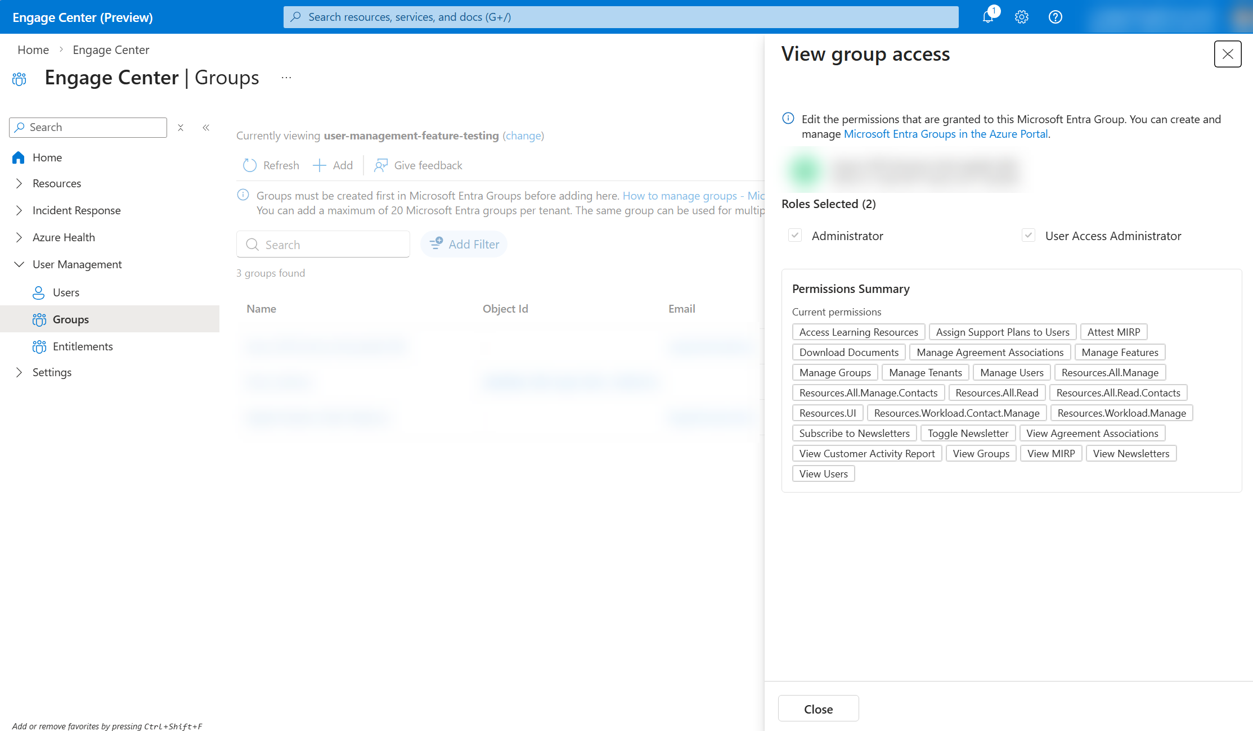Click the Close button at panel bottom
Screen dimensions: 1253x731
[819, 709]
